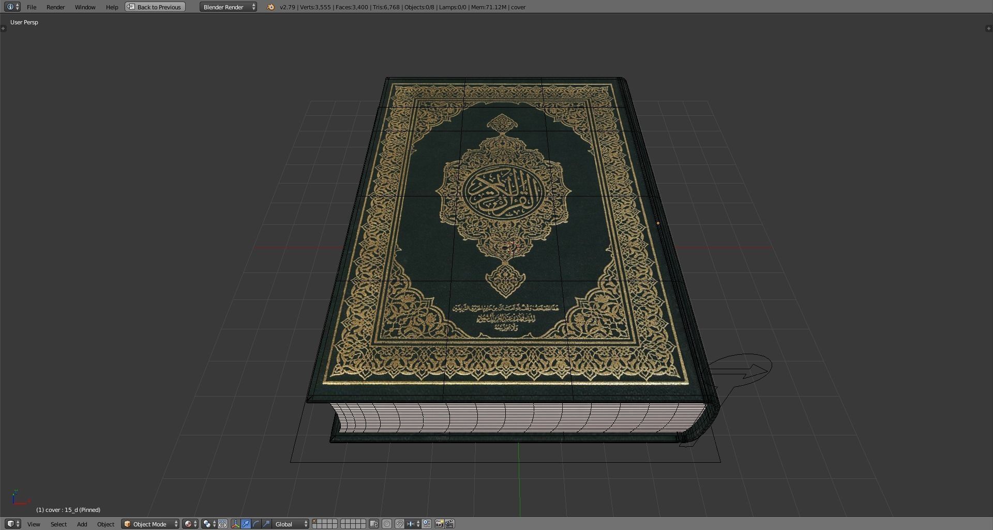993x530 pixels.
Task: Open the Object menu in the viewport header
Action: (x=106, y=524)
